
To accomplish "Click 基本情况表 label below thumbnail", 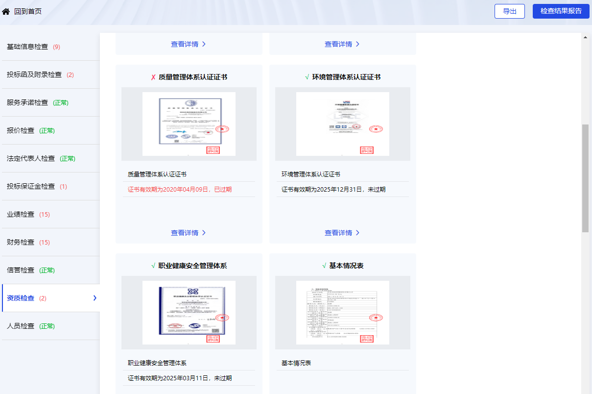I will click(296, 363).
